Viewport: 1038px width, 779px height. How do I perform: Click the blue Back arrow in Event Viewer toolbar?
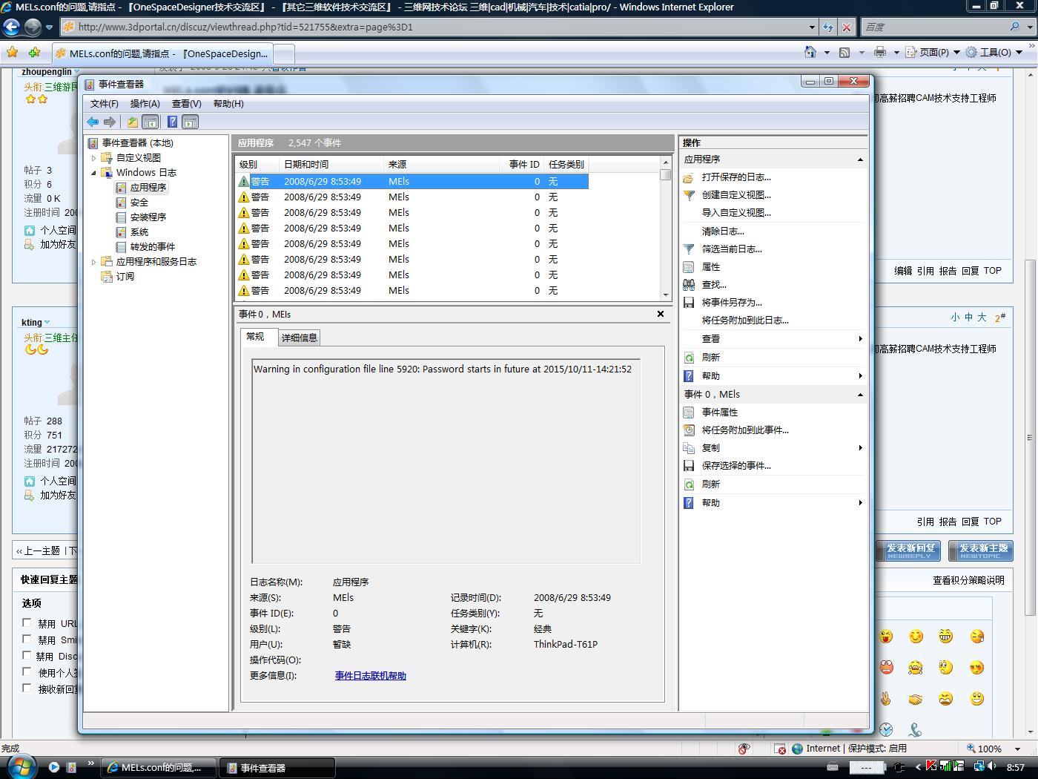pos(93,122)
